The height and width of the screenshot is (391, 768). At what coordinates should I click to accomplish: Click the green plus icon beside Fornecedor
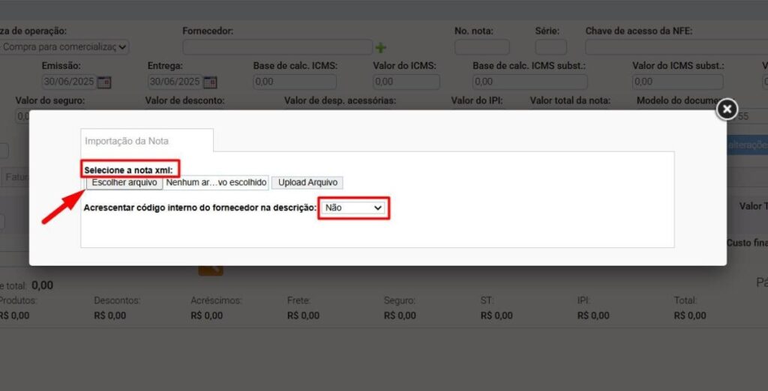point(381,47)
